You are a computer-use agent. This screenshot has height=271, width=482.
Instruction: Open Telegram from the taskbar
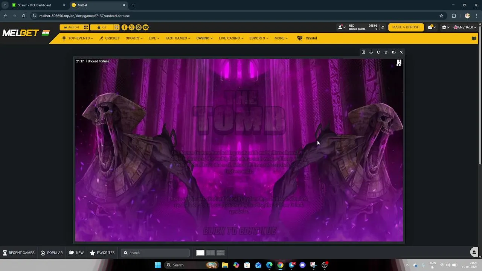(x=291, y=265)
